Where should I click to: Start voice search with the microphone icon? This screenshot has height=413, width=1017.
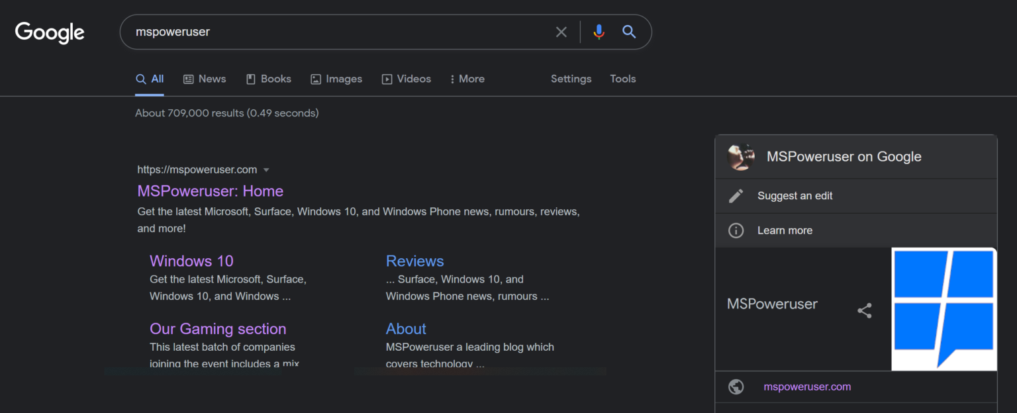point(599,32)
